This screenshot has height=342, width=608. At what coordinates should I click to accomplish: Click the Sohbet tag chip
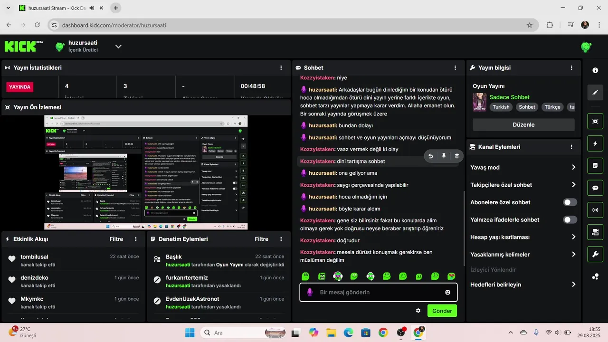coord(527,107)
